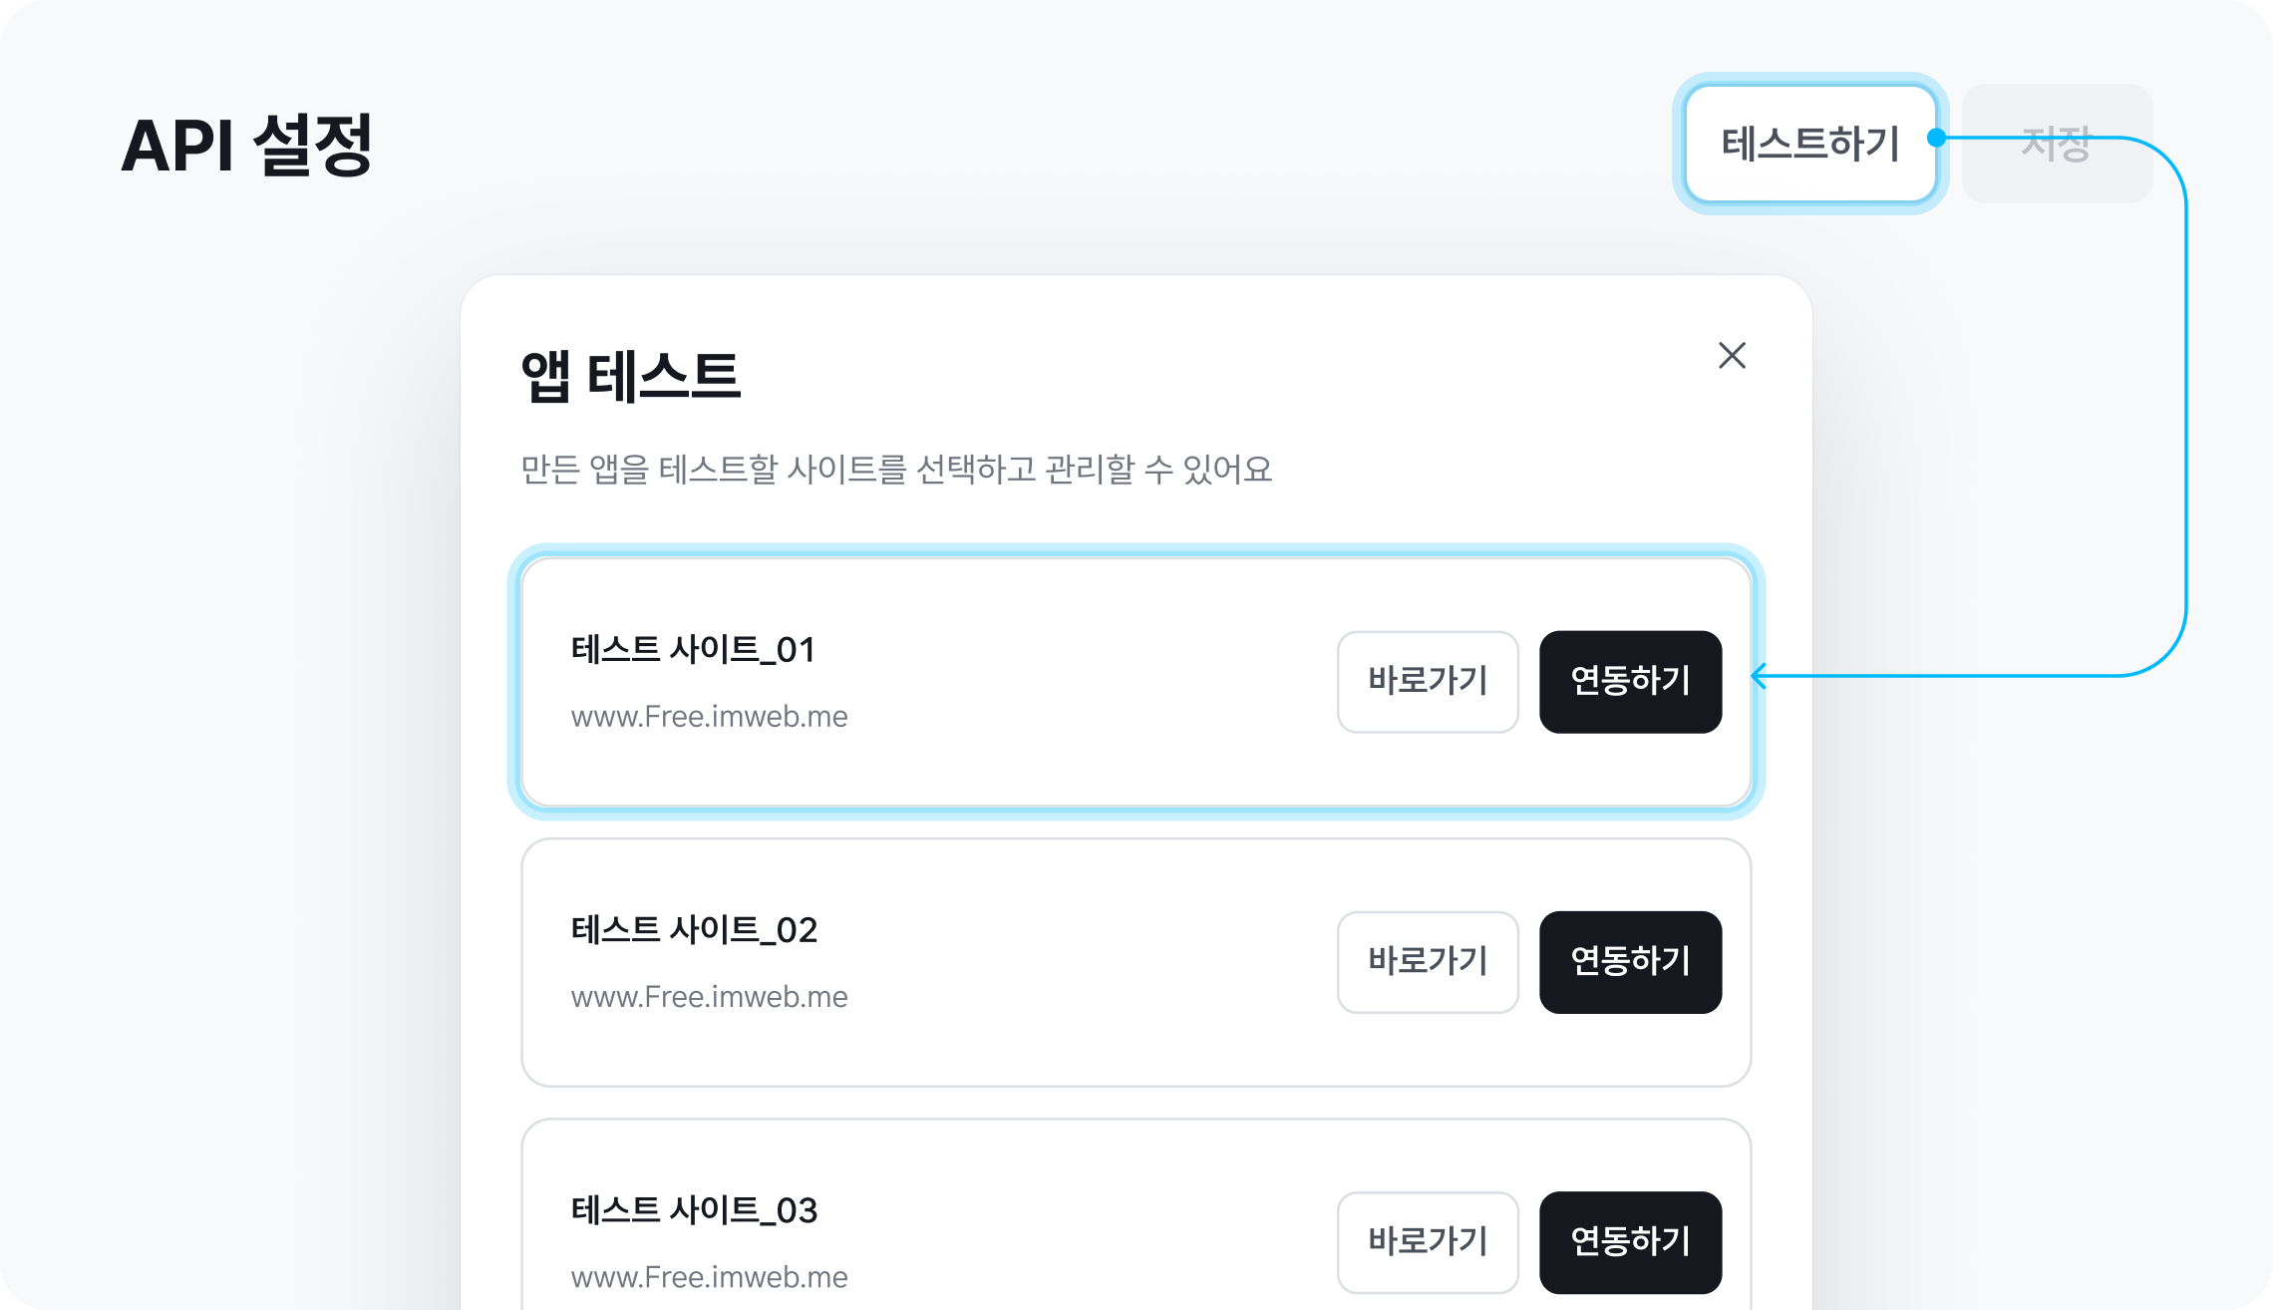Screen dimensions: 2273x1310
Task: Click the blue connector dot on 테스트하기
Action: tap(1937, 138)
